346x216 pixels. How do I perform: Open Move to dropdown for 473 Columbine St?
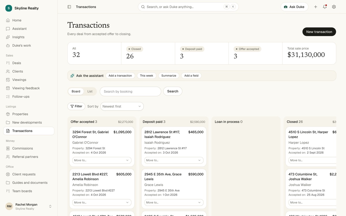pos(312,202)
